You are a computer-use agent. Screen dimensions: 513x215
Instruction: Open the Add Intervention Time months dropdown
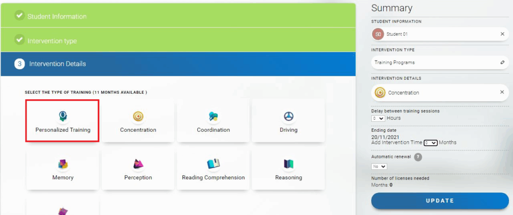tap(430, 143)
